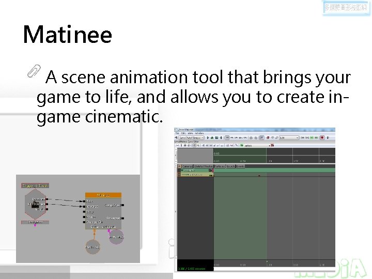Click the Empty output connector on trigger node
The height and width of the screenshot is (279, 372).
coord(47,209)
